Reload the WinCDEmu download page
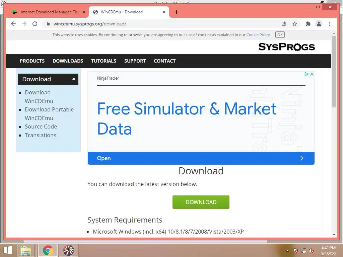Viewport: 343px width, 257px height. coord(35,24)
